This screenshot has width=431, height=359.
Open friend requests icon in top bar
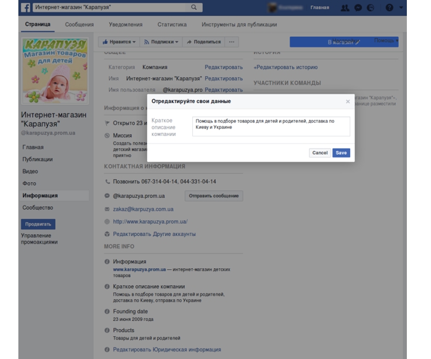pos(345,8)
